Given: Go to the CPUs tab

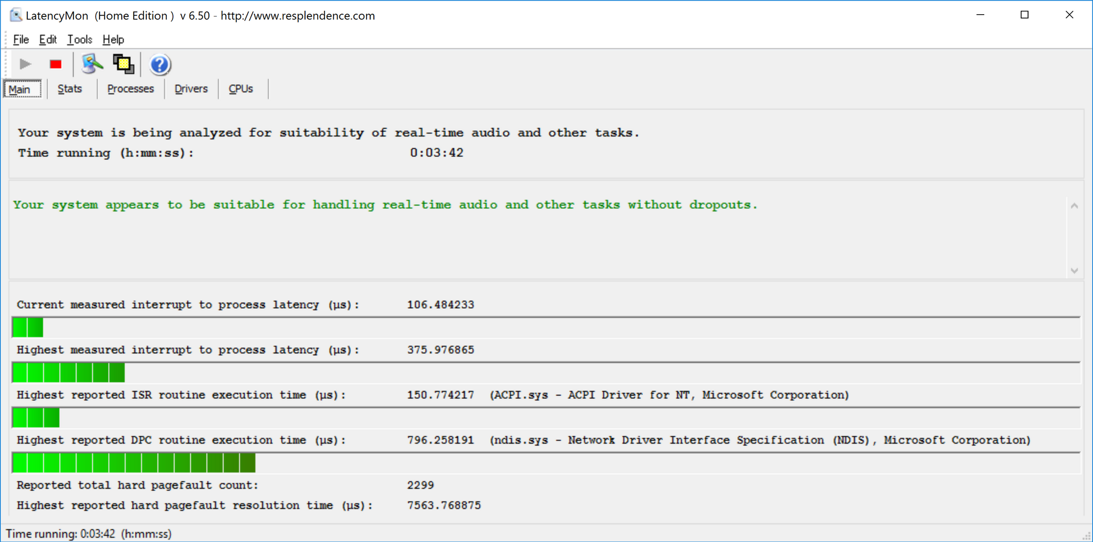Looking at the screenshot, I should [241, 89].
